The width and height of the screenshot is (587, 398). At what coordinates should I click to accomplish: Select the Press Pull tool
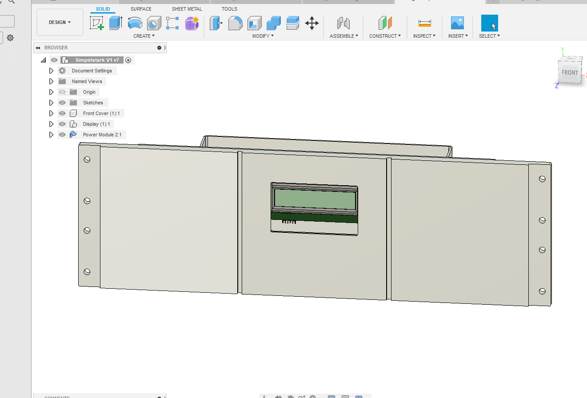coord(216,23)
